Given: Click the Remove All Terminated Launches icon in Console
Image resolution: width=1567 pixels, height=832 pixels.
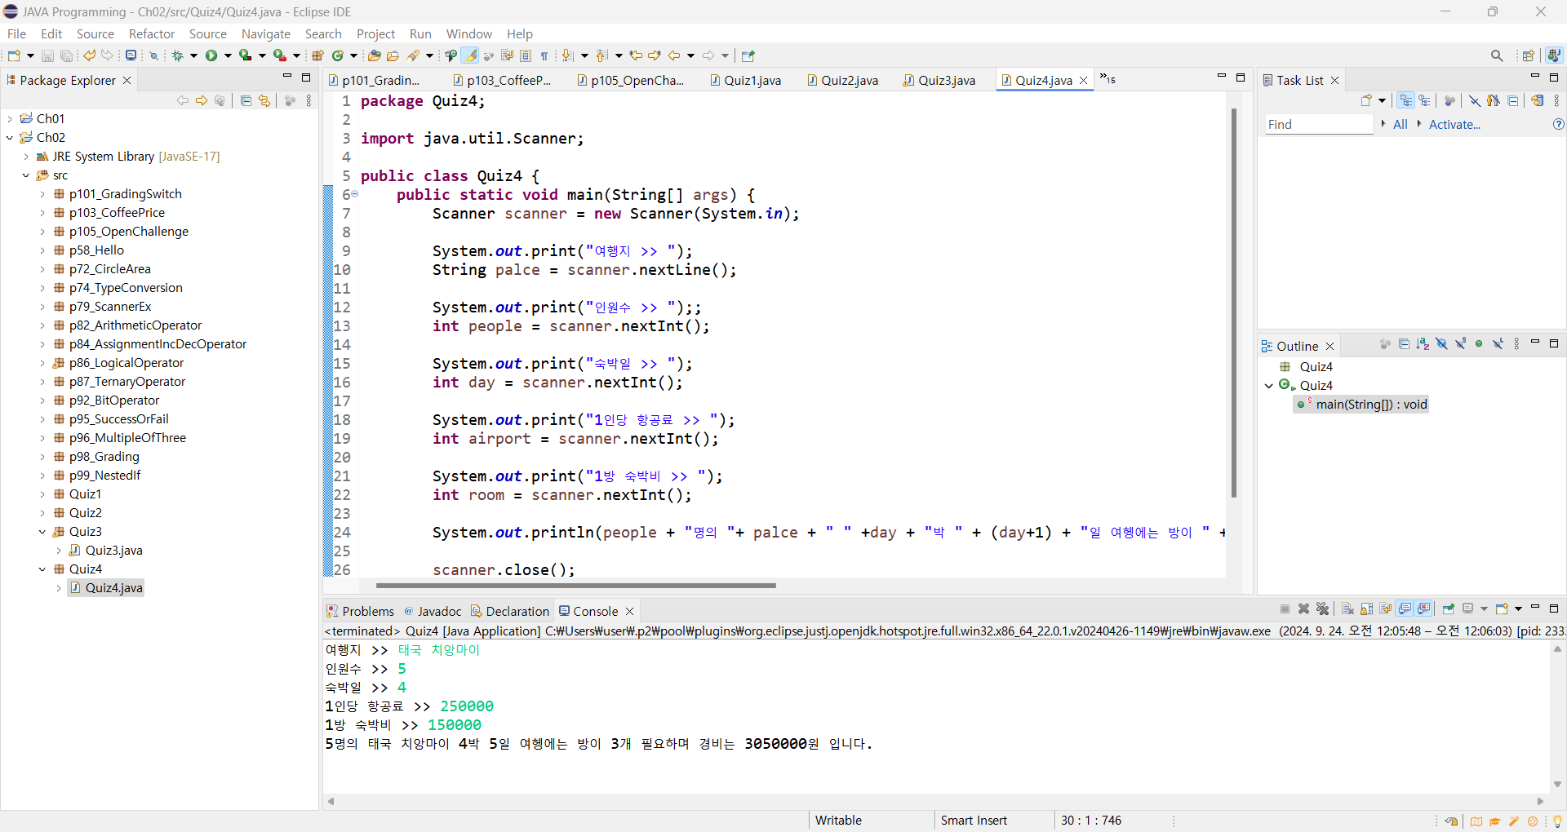Looking at the screenshot, I should [1323, 609].
